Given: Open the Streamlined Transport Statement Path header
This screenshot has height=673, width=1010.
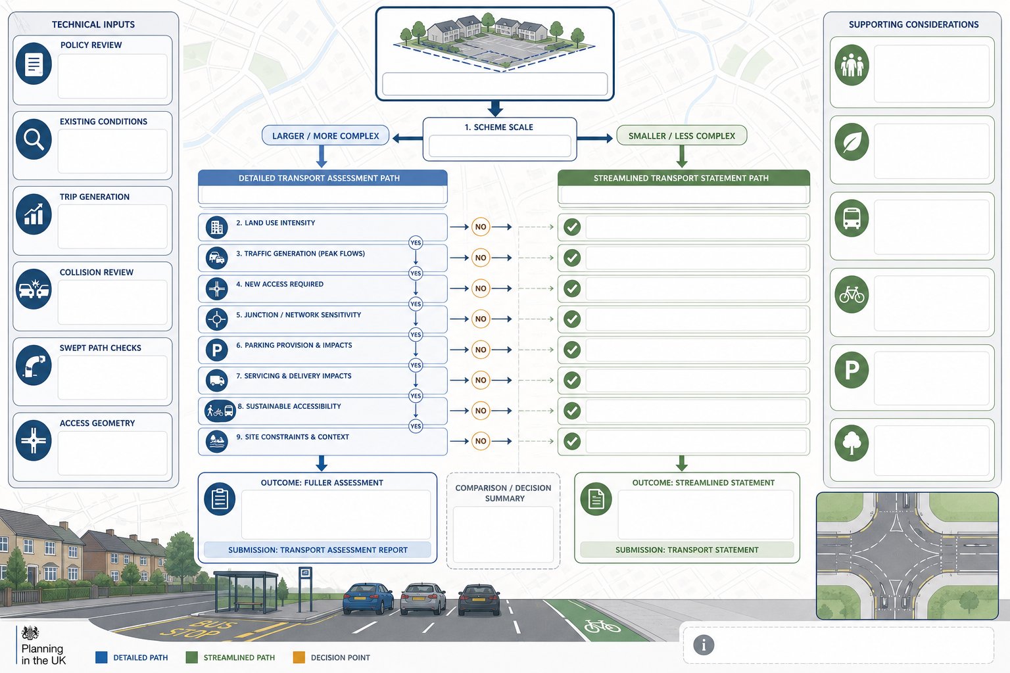Looking at the screenshot, I should pyautogui.click(x=683, y=178).
